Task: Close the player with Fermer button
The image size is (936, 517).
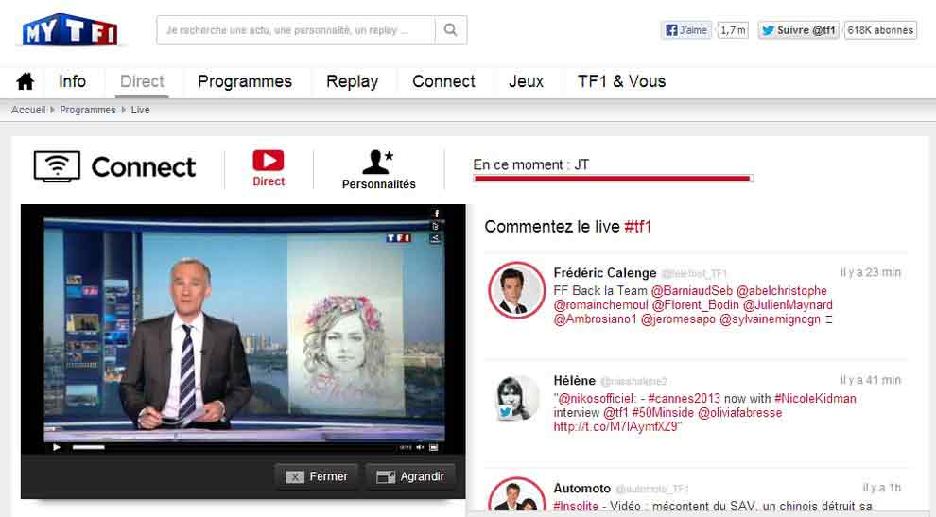Action: tap(317, 476)
